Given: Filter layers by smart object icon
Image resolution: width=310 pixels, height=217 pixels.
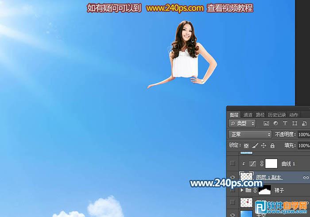Looking at the screenshot, I should tap(304, 123).
